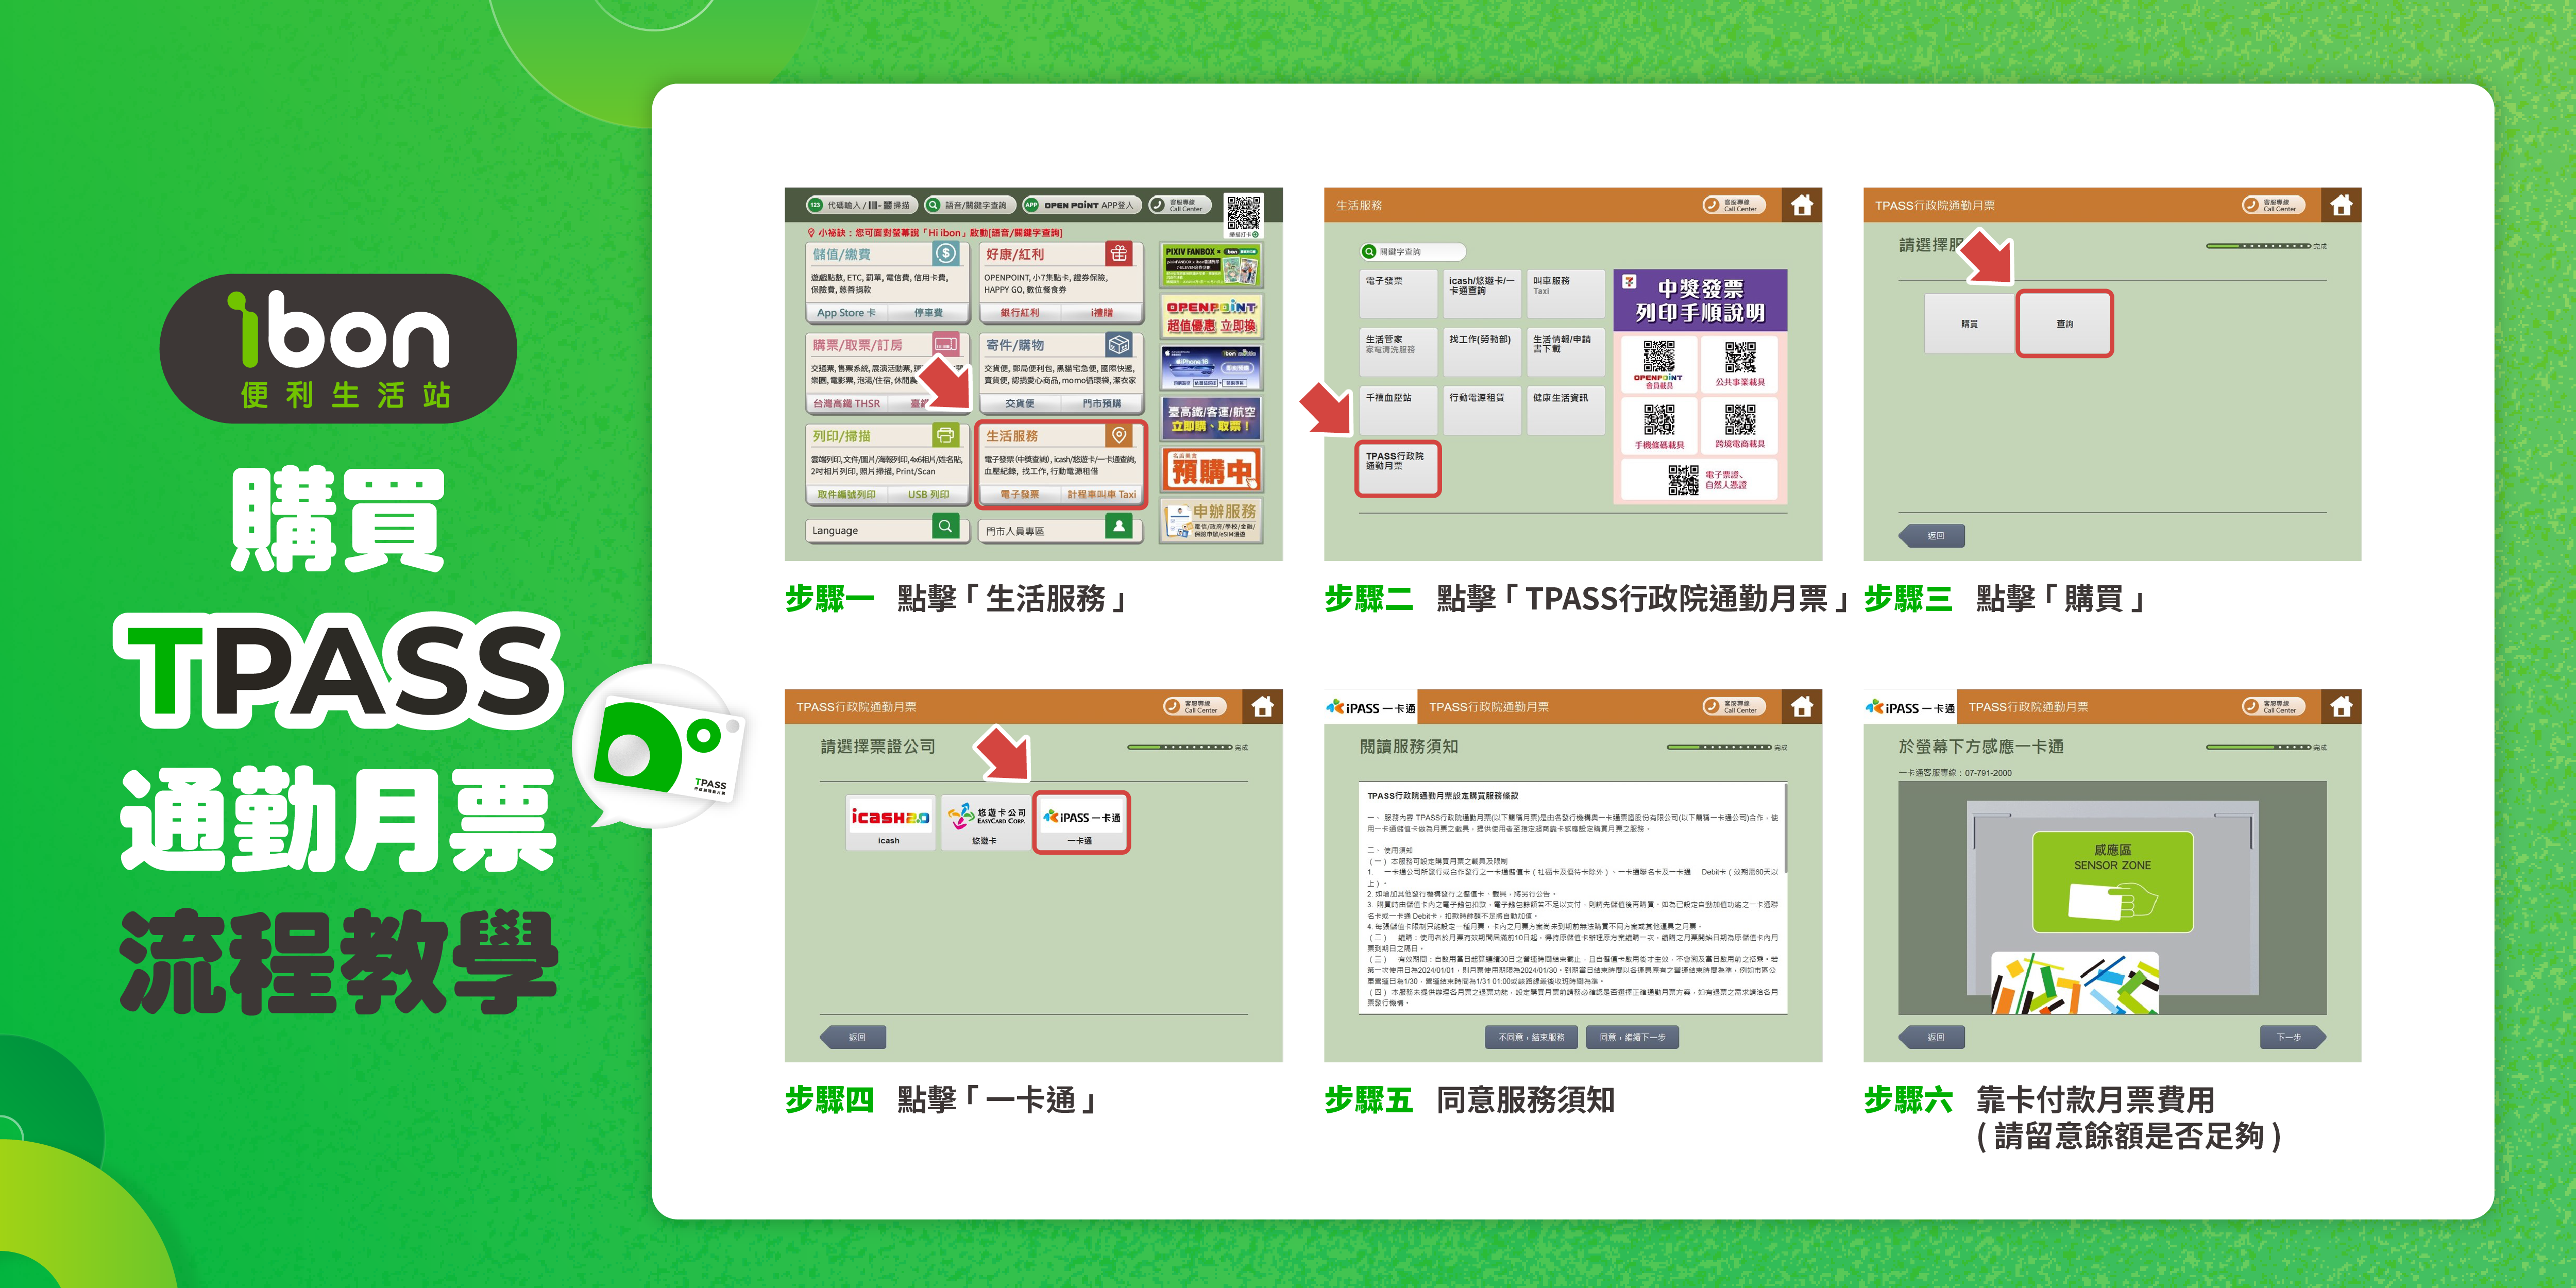Open 預購中 banner
The width and height of the screenshot is (2576, 1288).
pos(1211,470)
